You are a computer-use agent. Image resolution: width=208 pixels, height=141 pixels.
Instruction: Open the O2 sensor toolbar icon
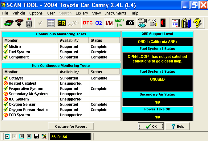pyautogui.click(x=98, y=23)
